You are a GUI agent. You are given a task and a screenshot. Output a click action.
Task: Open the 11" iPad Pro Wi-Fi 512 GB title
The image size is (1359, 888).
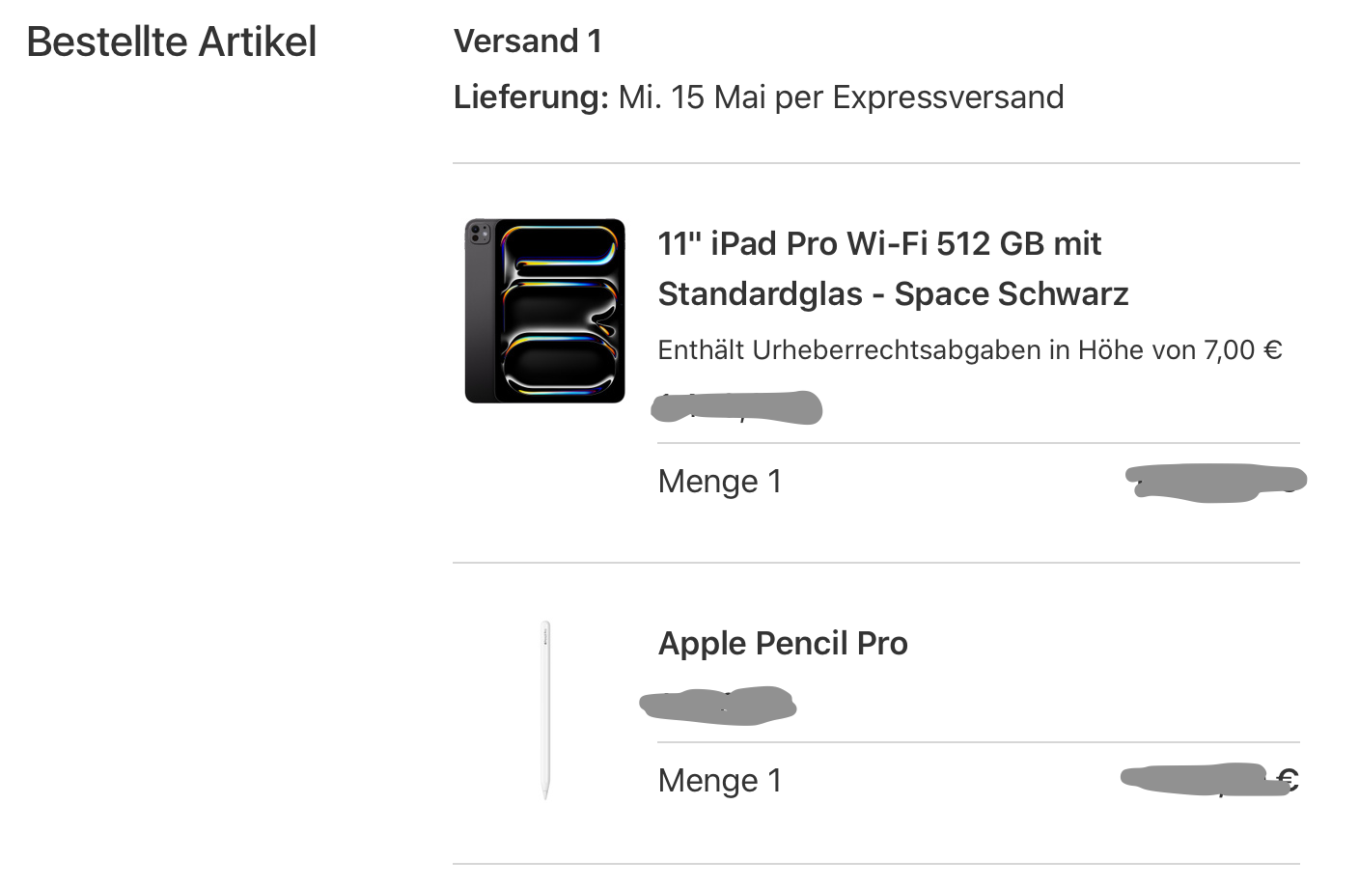[878, 244]
